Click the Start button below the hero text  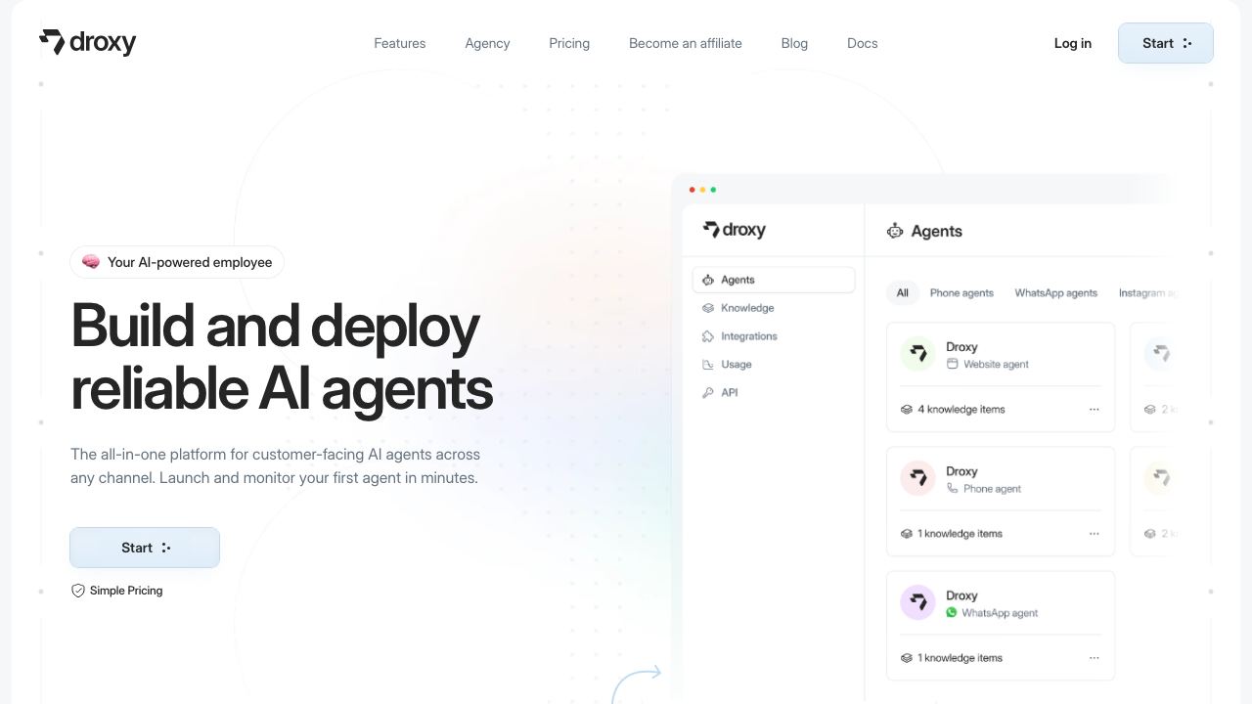[145, 548]
